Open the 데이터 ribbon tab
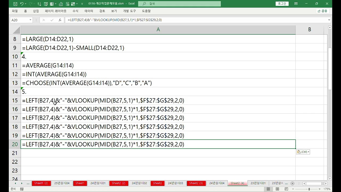The image size is (341, 192). pos(89,11)
